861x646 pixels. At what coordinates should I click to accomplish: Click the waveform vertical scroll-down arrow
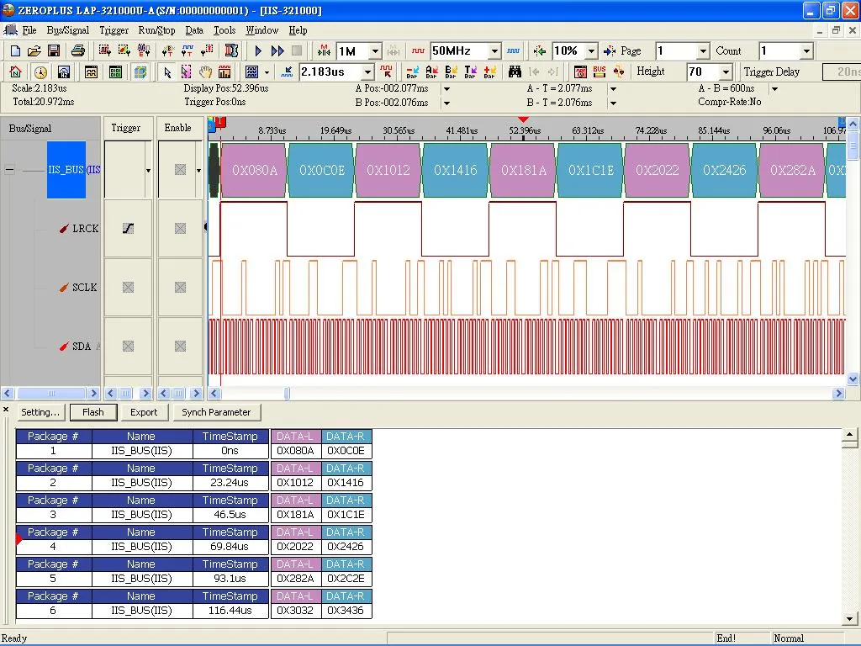[x=853, y=379]
